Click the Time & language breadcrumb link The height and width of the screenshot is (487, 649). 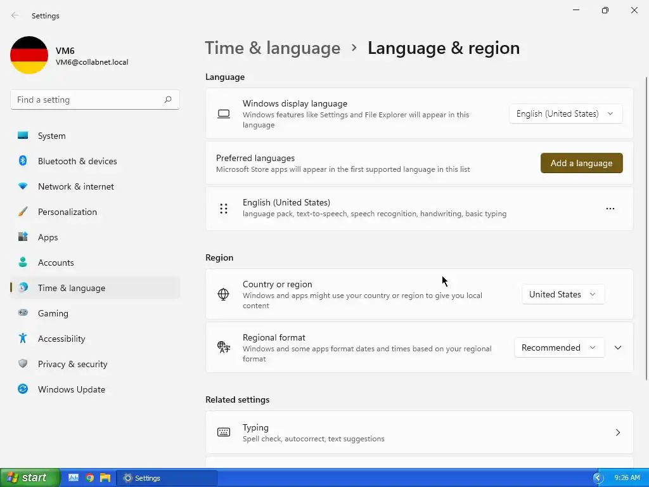(273, 48)
